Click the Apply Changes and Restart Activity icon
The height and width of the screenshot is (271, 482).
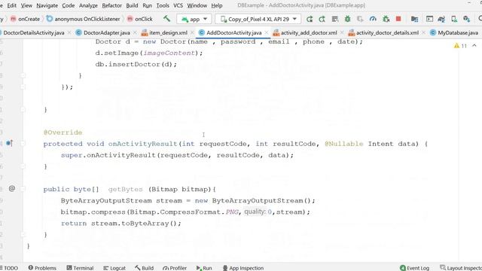tap(310, 19)
